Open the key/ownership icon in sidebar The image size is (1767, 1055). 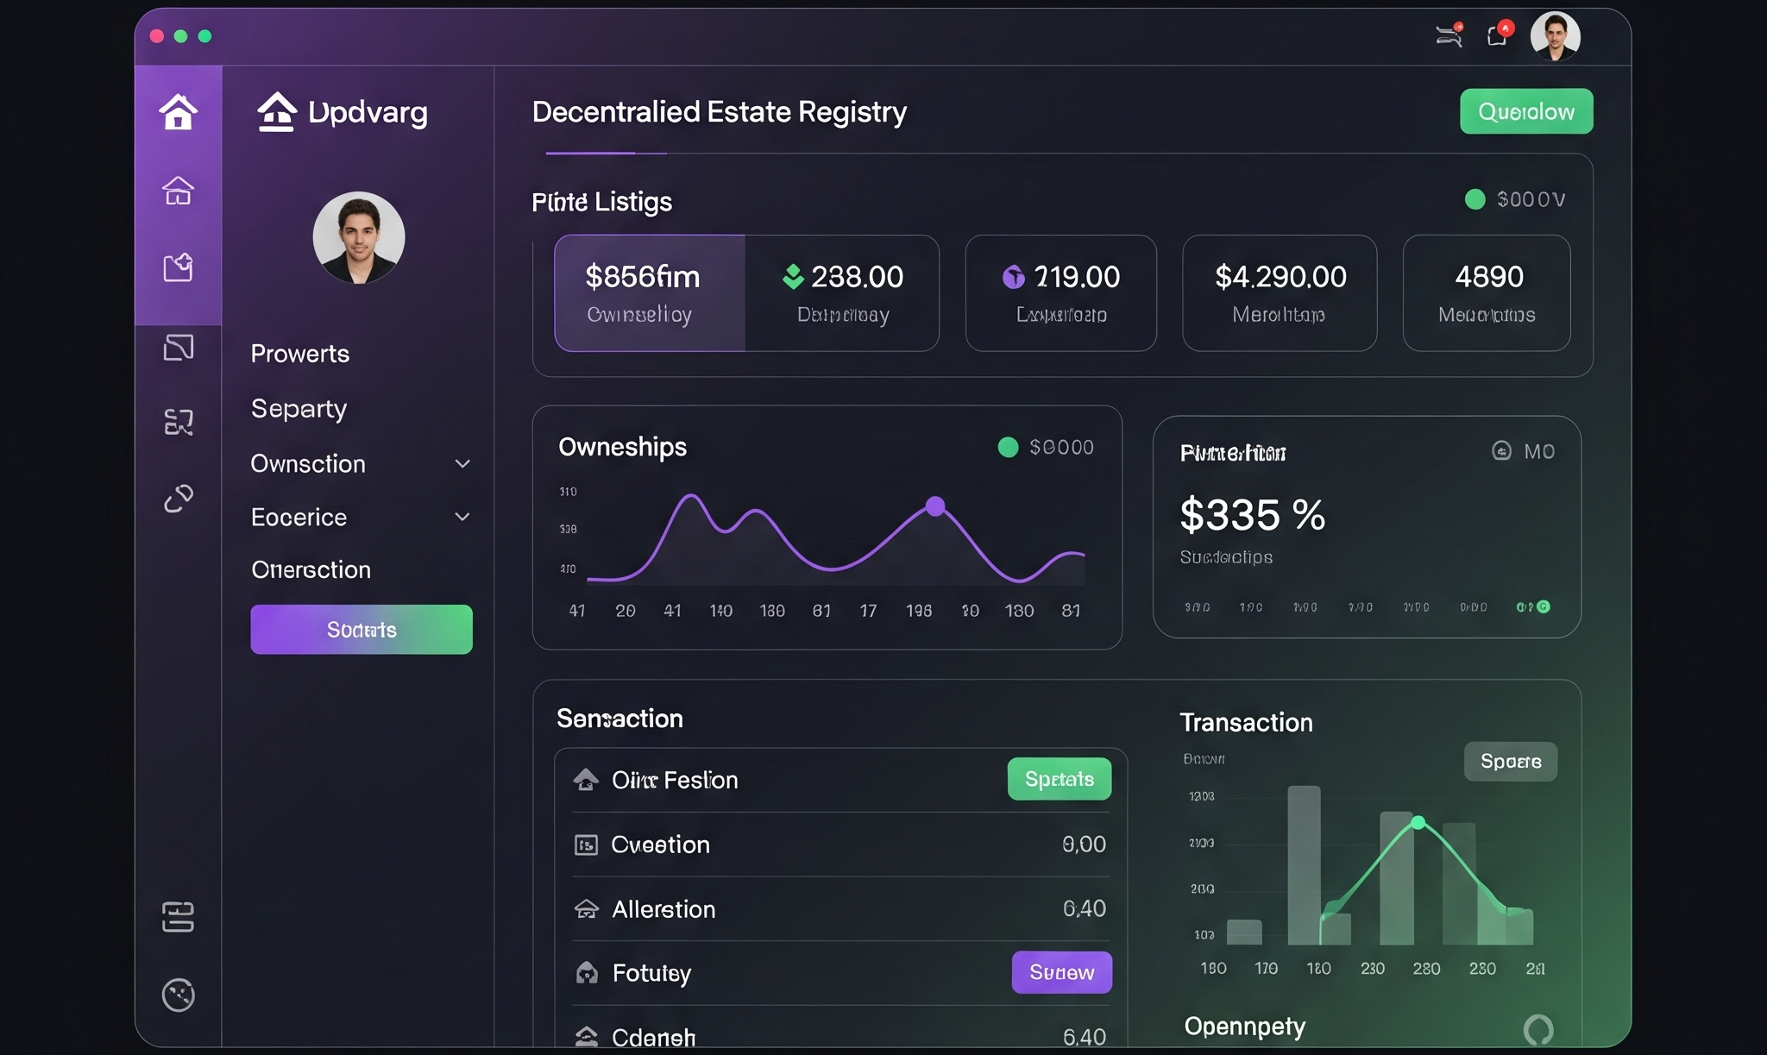click(x=178, y=422)
